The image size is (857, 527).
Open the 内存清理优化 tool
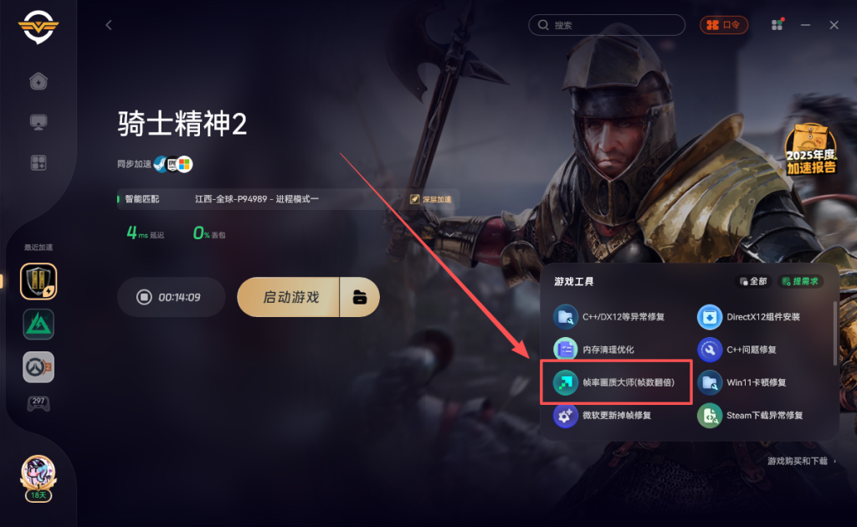pyautogui.click(x=594, y=350)
